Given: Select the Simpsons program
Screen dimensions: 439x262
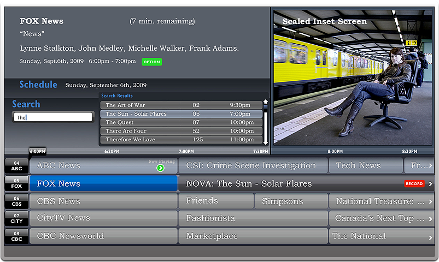Looking at the screenshot, I should [x=291, y=201].
